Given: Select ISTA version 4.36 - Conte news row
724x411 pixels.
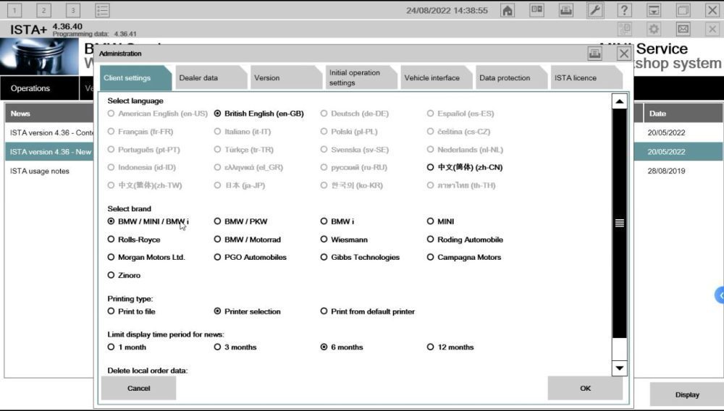Looking at the screenshot, I should (49, 133).
